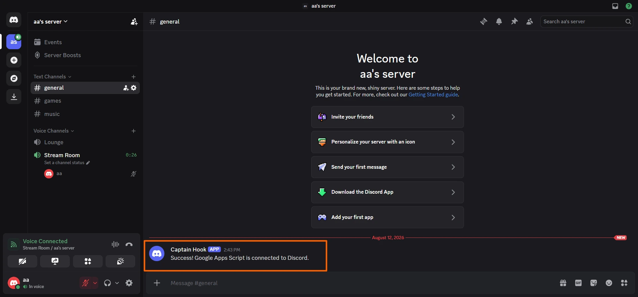Open sticker picker
638x297 pixels.
tap(593, 283)
